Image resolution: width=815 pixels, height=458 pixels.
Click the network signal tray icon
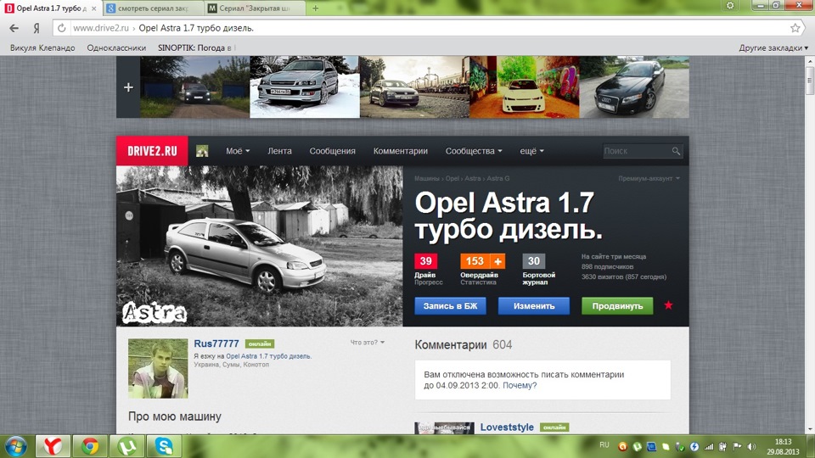point(709,447)
